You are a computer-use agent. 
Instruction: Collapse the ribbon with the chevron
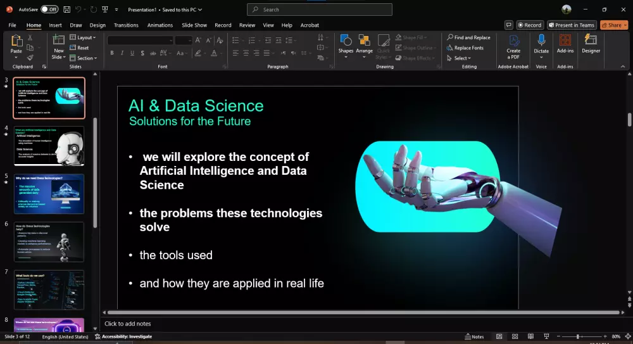pos(623,67)
